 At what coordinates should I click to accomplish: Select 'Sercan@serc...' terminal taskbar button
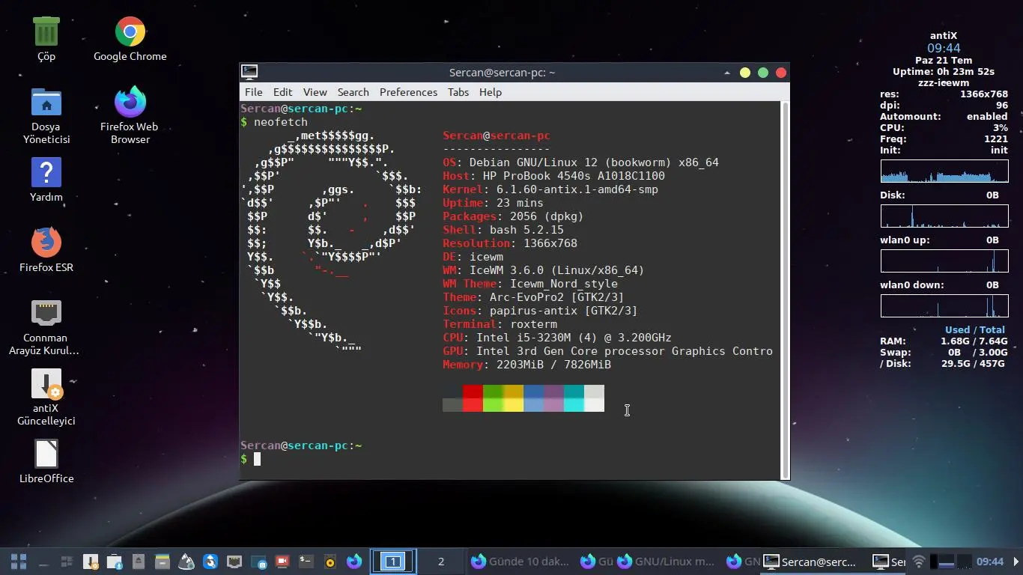812,562
